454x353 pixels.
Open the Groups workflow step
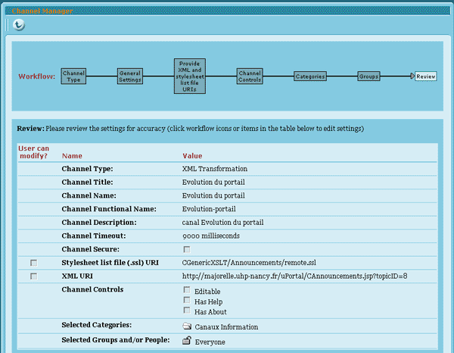click(368, 77)
